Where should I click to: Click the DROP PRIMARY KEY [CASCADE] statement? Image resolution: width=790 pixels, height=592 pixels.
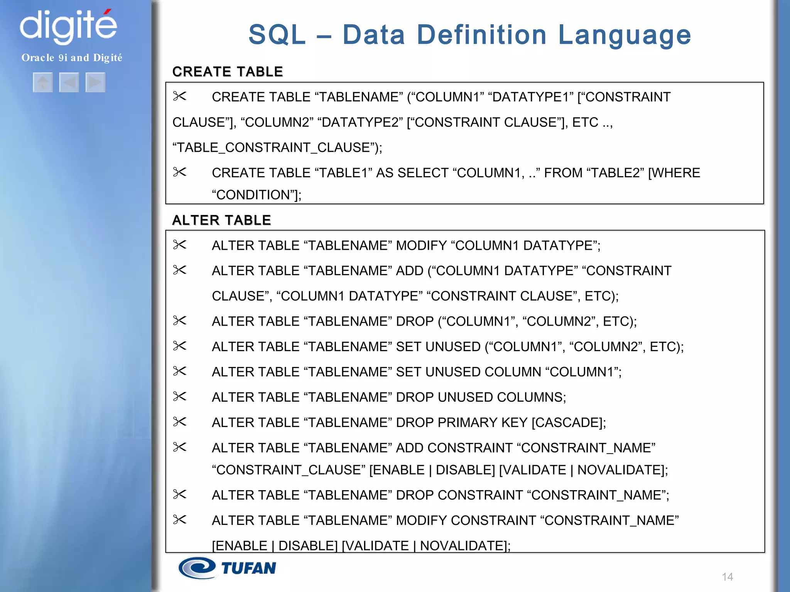[409, 423]
